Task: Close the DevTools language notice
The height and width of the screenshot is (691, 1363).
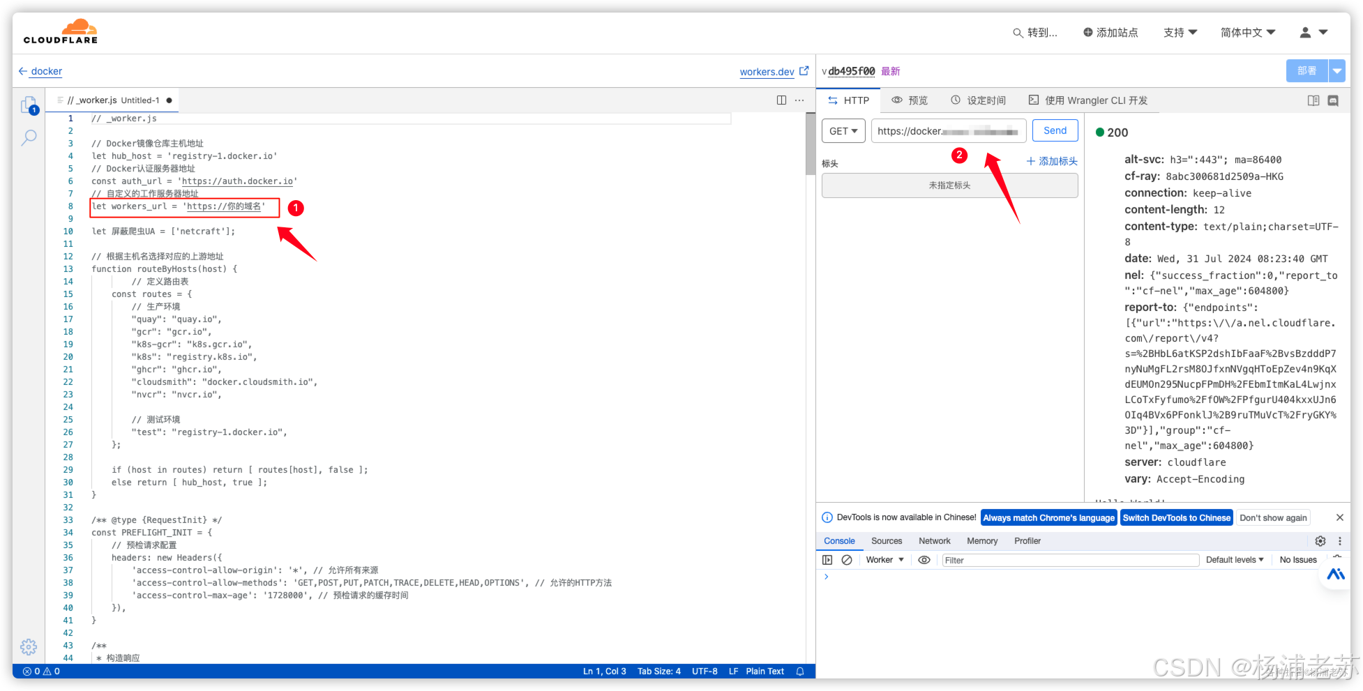Action: pyautogui.click(x=1339, y=517)
